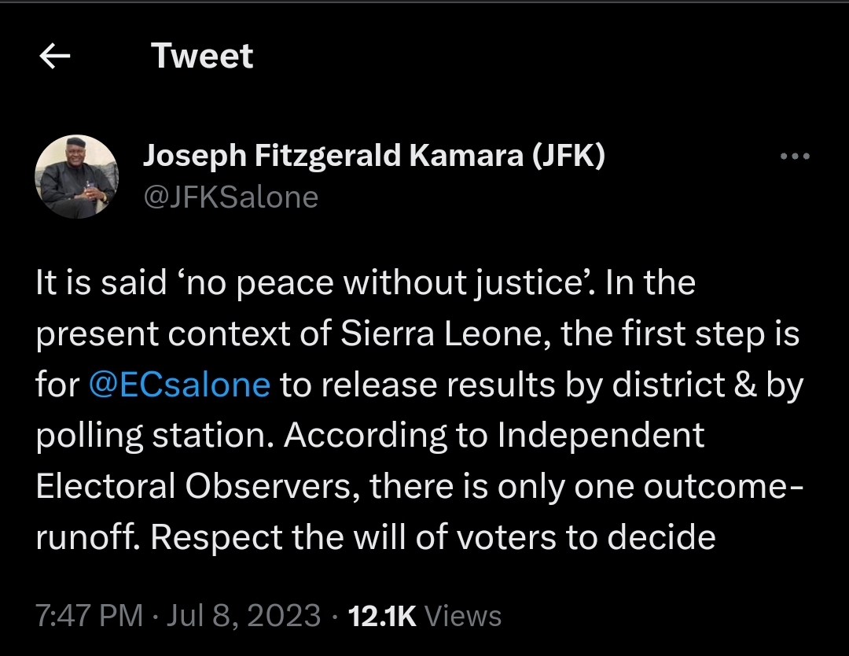Viewport: 849px width, 656px height.
Task: Open the three-dot more options menu
Action: tap(794, 157)
